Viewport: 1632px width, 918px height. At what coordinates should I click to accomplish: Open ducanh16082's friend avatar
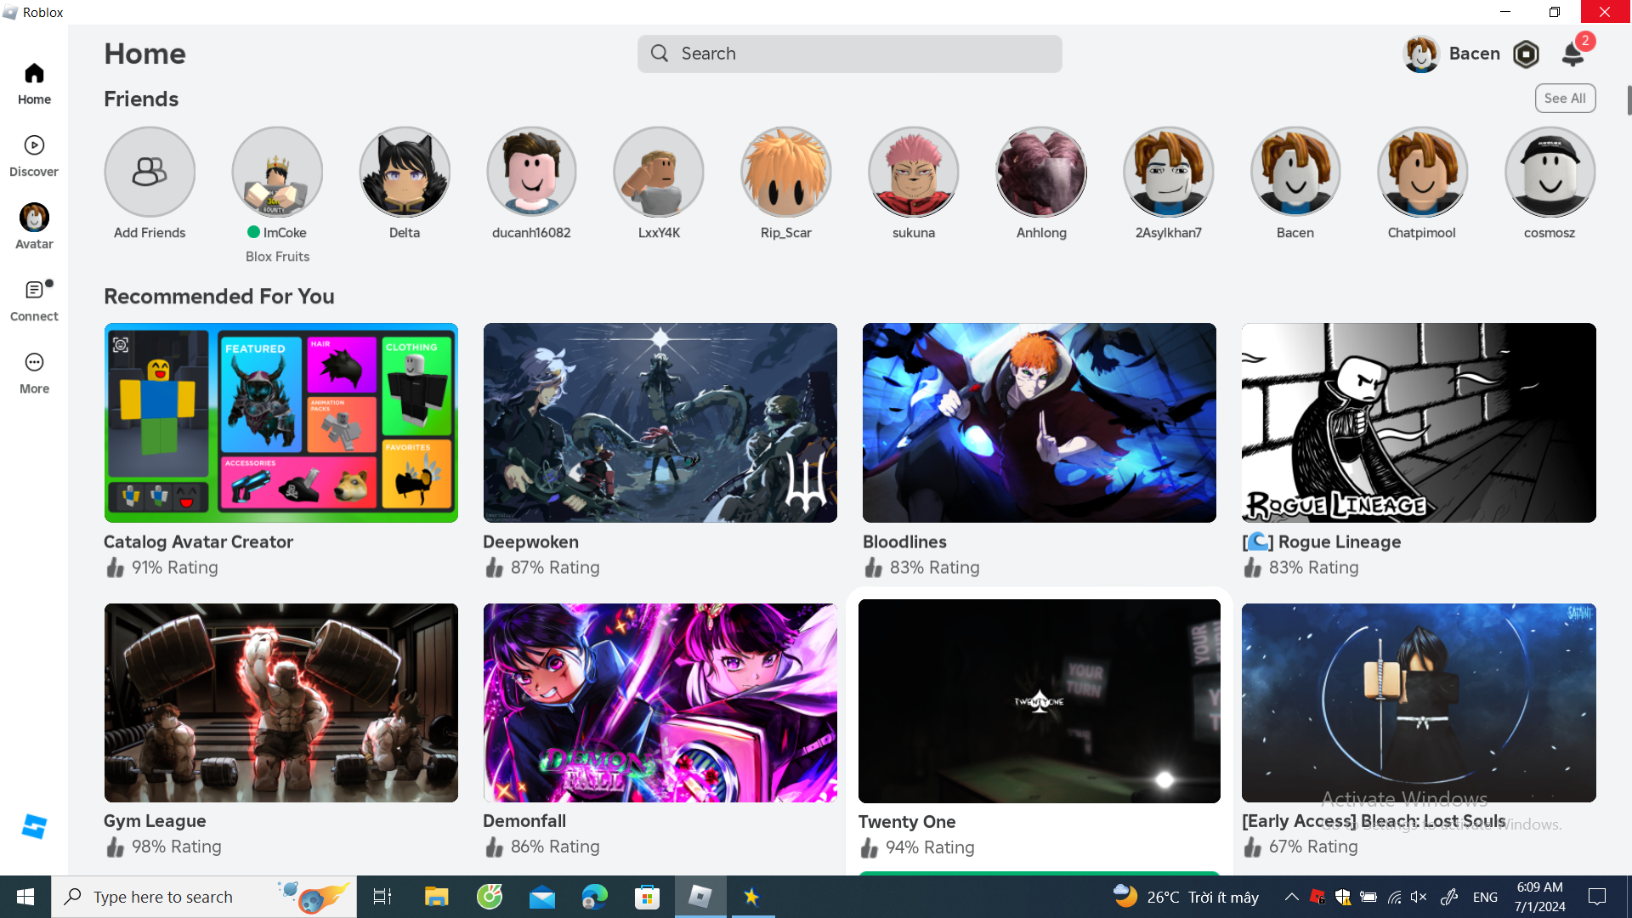pos(531,172)
